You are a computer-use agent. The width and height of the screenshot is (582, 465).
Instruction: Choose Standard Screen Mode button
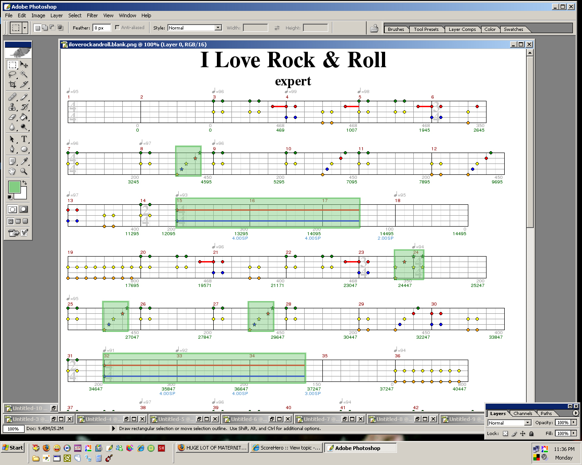[x=10, y=221]
